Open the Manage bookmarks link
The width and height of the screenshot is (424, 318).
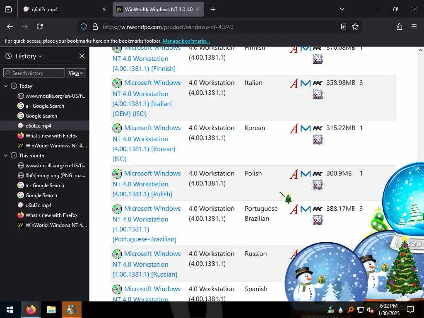coord(186,41)
